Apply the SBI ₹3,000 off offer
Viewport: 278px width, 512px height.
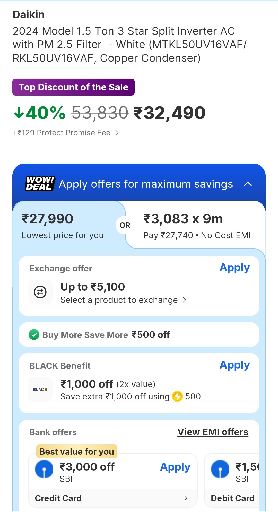point(175,467)
